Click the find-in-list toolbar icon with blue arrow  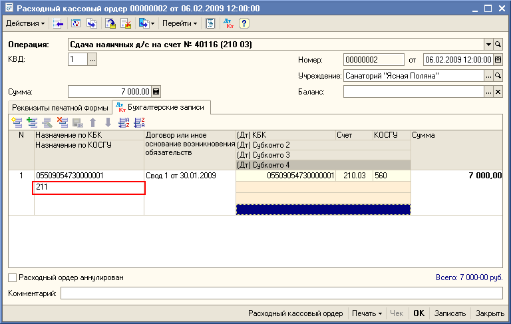(58, 23)
